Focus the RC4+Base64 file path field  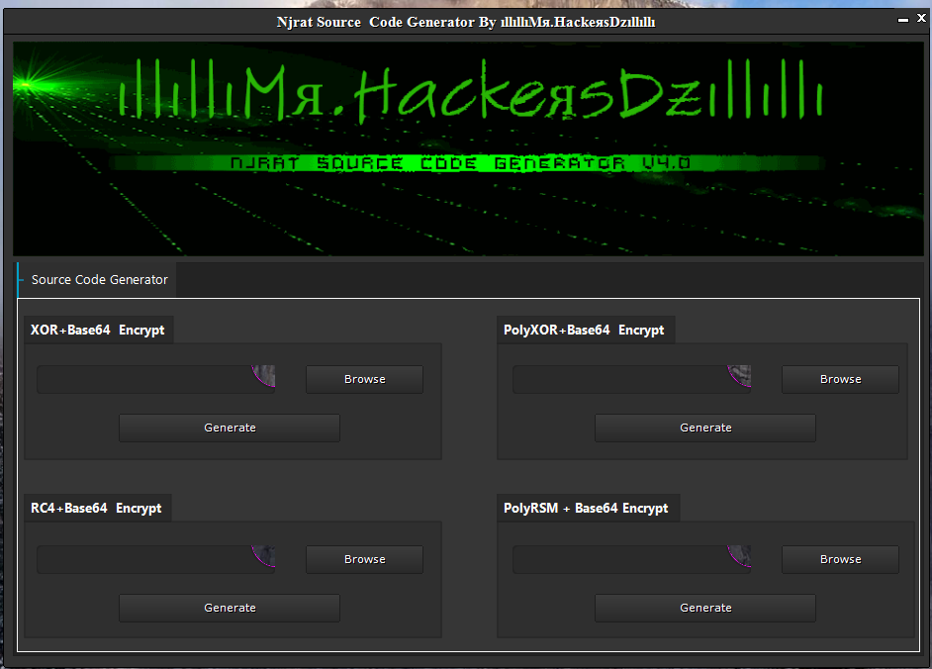click(x=155, y=559)
